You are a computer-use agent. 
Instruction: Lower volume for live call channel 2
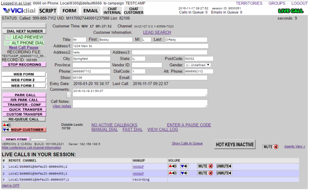[x=184, y=173]
